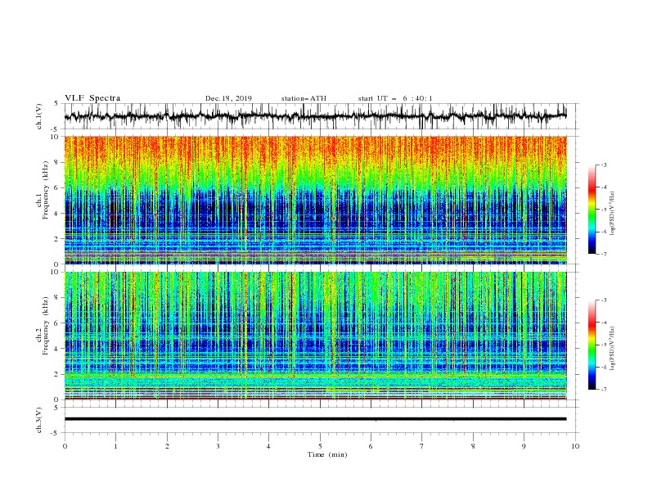Viewport: 648px width, 501px height.
Task: Click the "1" tick on the time axis
Action: pyautogui.click(x=115, y=446)
